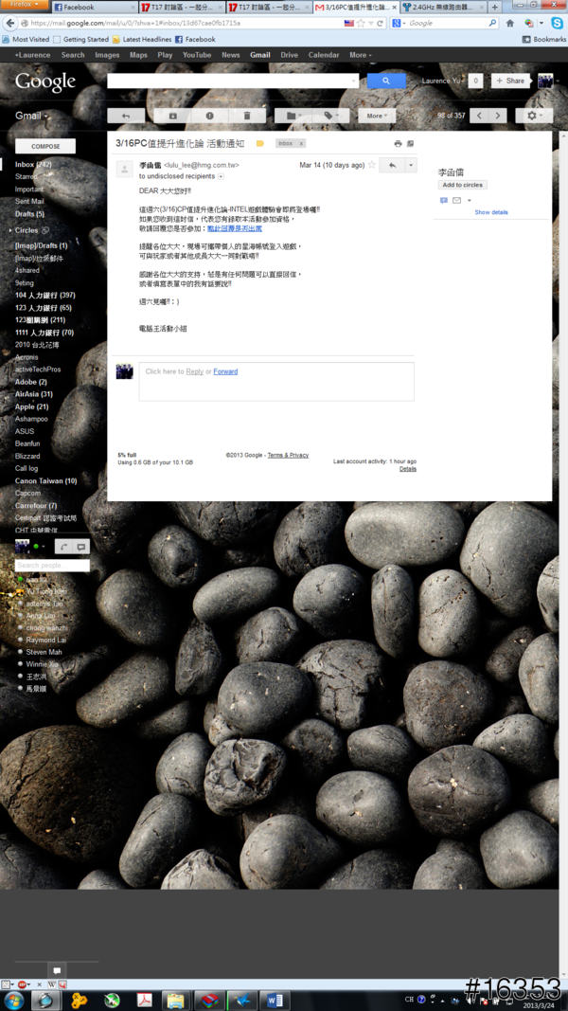
Task: Open the Terms & Privacy link
Action: point(288,455)
